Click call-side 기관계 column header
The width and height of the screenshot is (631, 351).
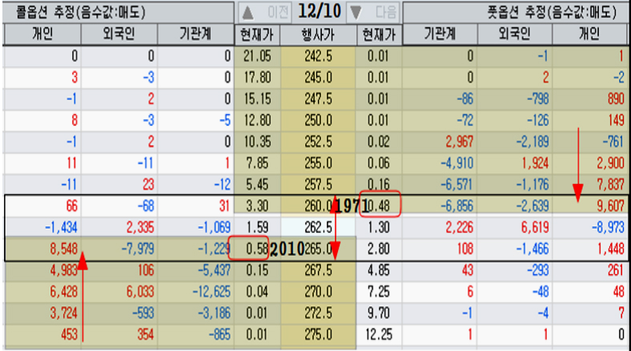195,34
